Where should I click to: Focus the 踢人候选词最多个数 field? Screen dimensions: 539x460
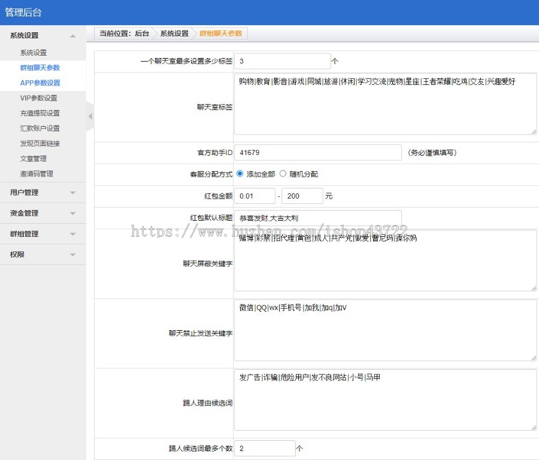coord(265,448)
